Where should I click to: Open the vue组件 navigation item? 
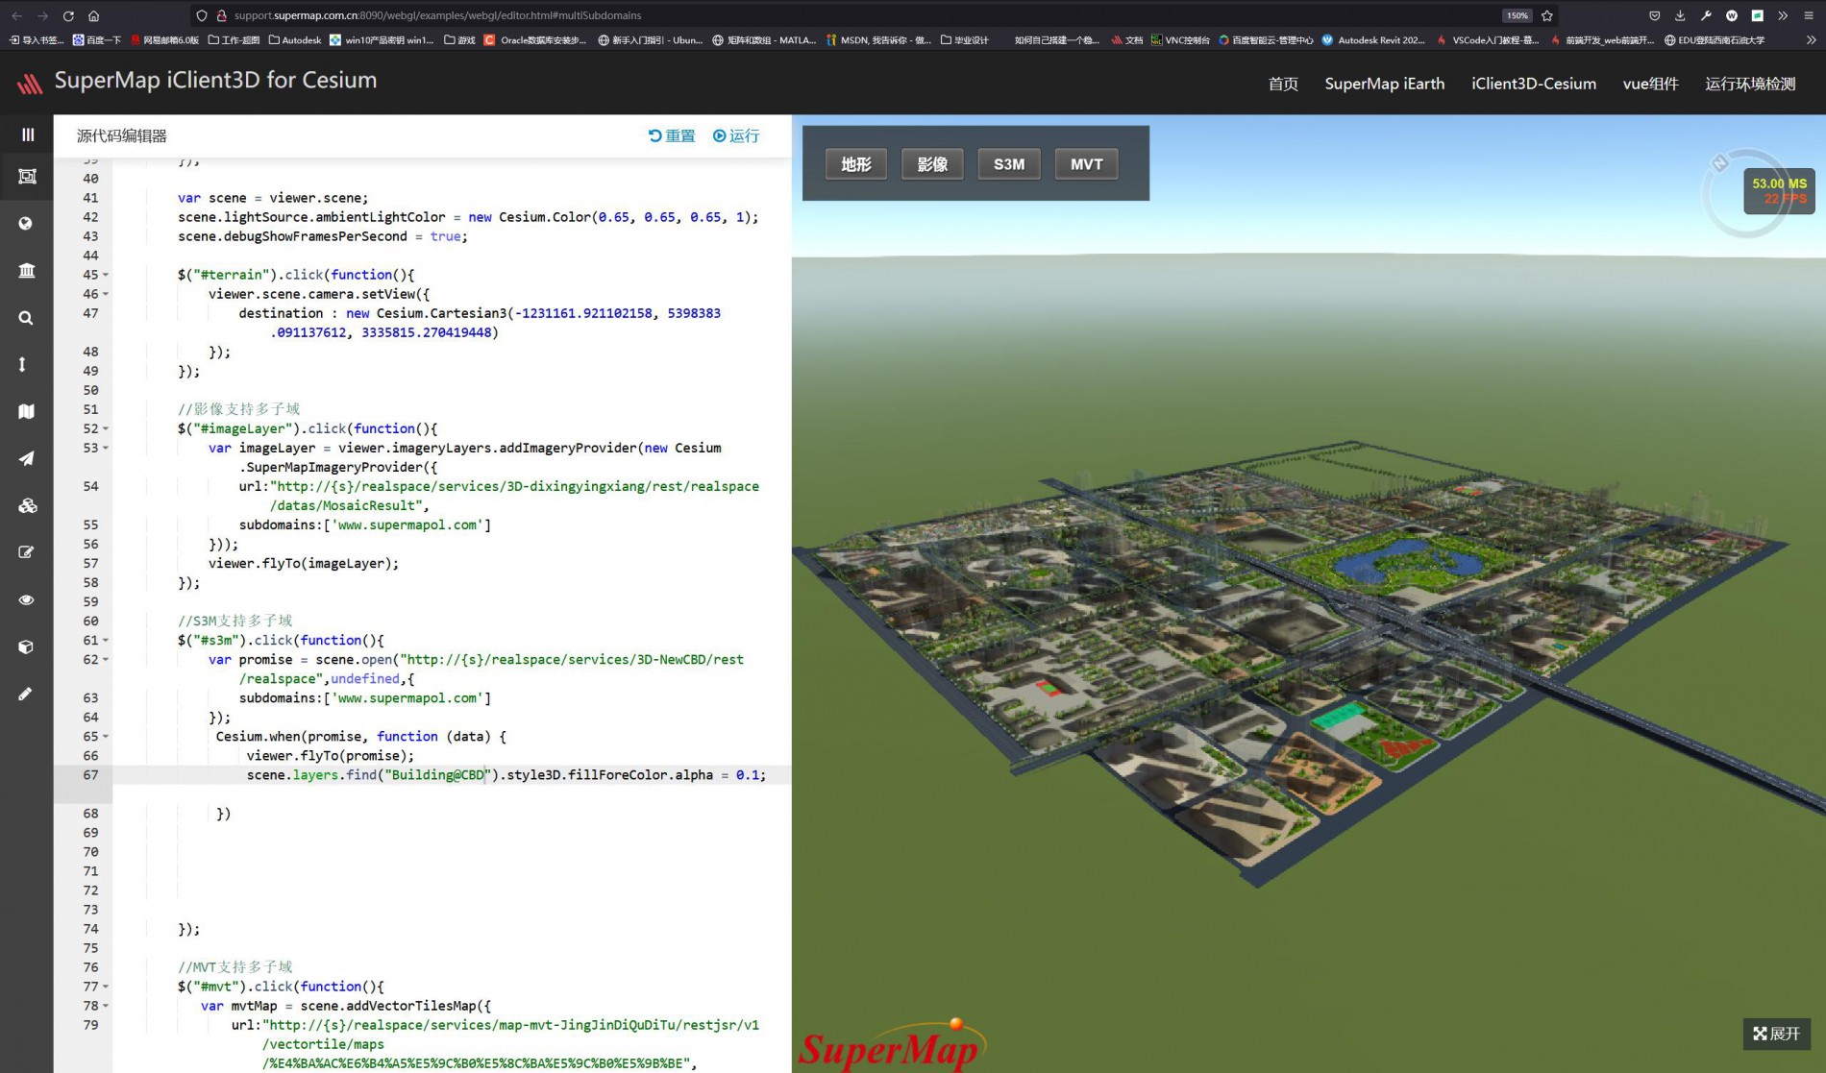[1650, 84]
